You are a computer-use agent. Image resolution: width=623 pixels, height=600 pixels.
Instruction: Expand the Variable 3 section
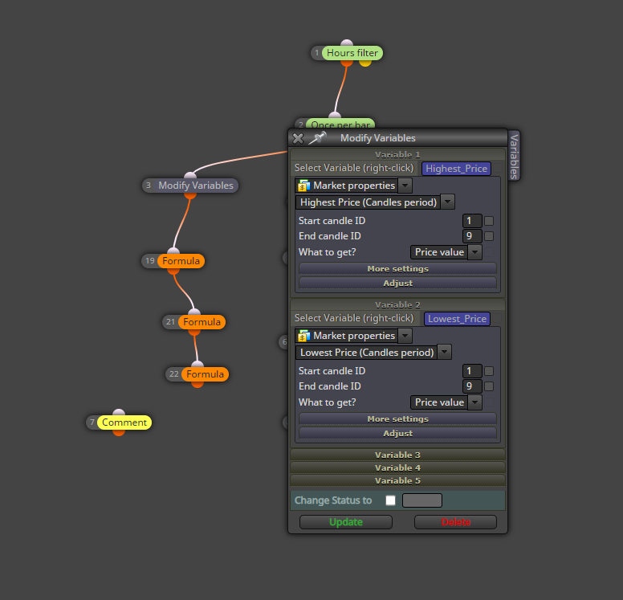397,455
